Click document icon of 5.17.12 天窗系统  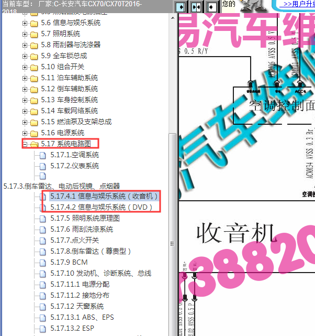[x=43, y=307]
